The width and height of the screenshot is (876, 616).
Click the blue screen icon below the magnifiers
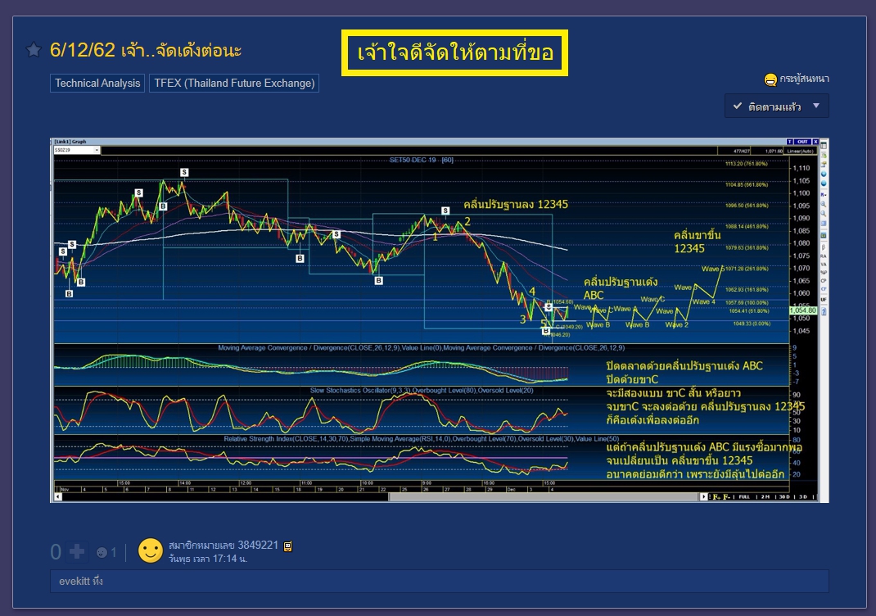coord(824,223)
